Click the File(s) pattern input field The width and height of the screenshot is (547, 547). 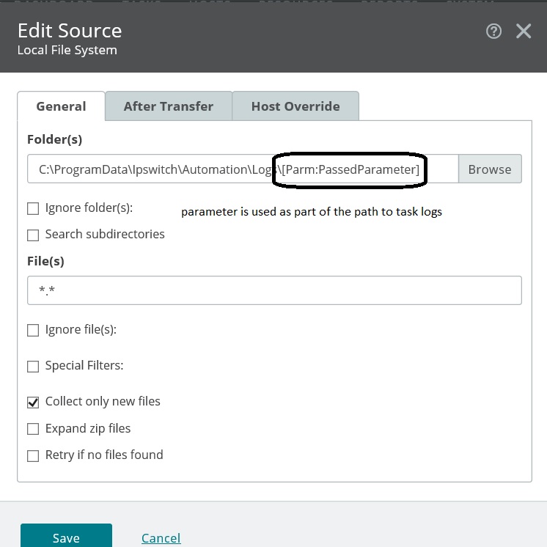274,290
